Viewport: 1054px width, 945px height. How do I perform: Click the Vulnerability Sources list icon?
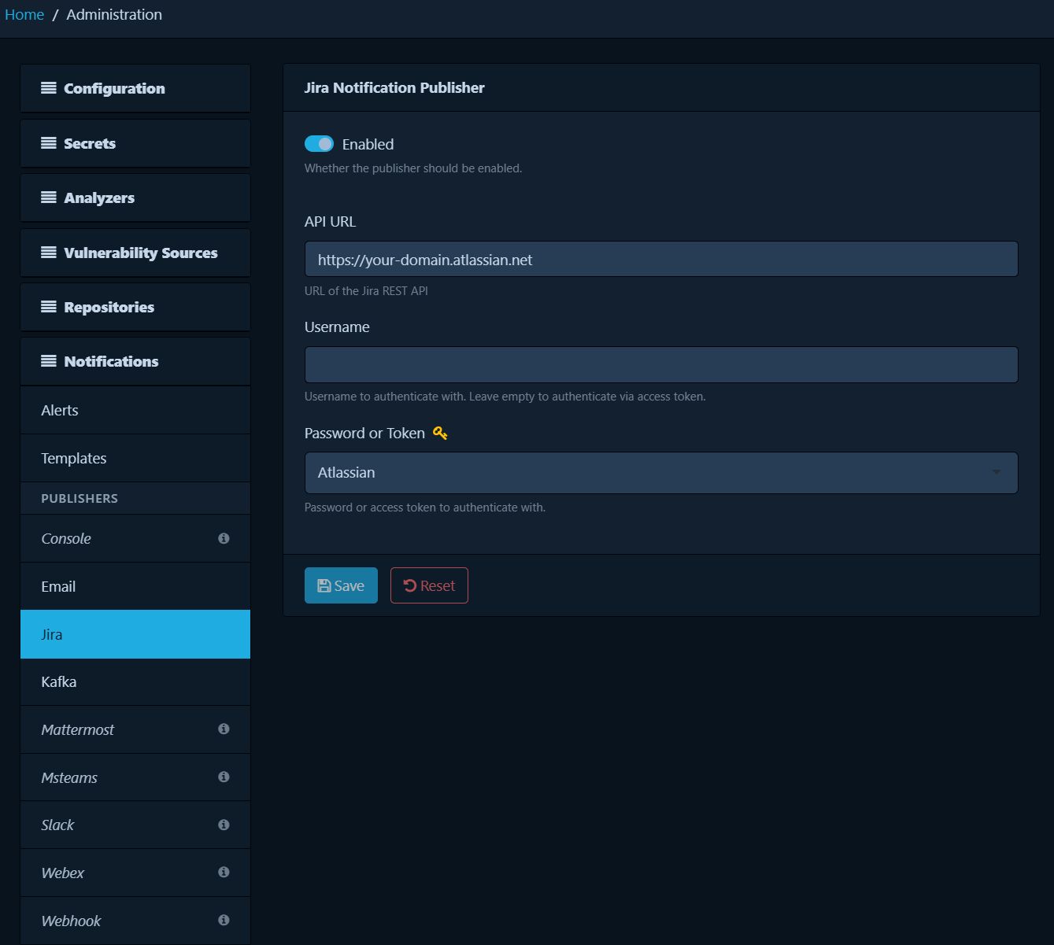49,253
